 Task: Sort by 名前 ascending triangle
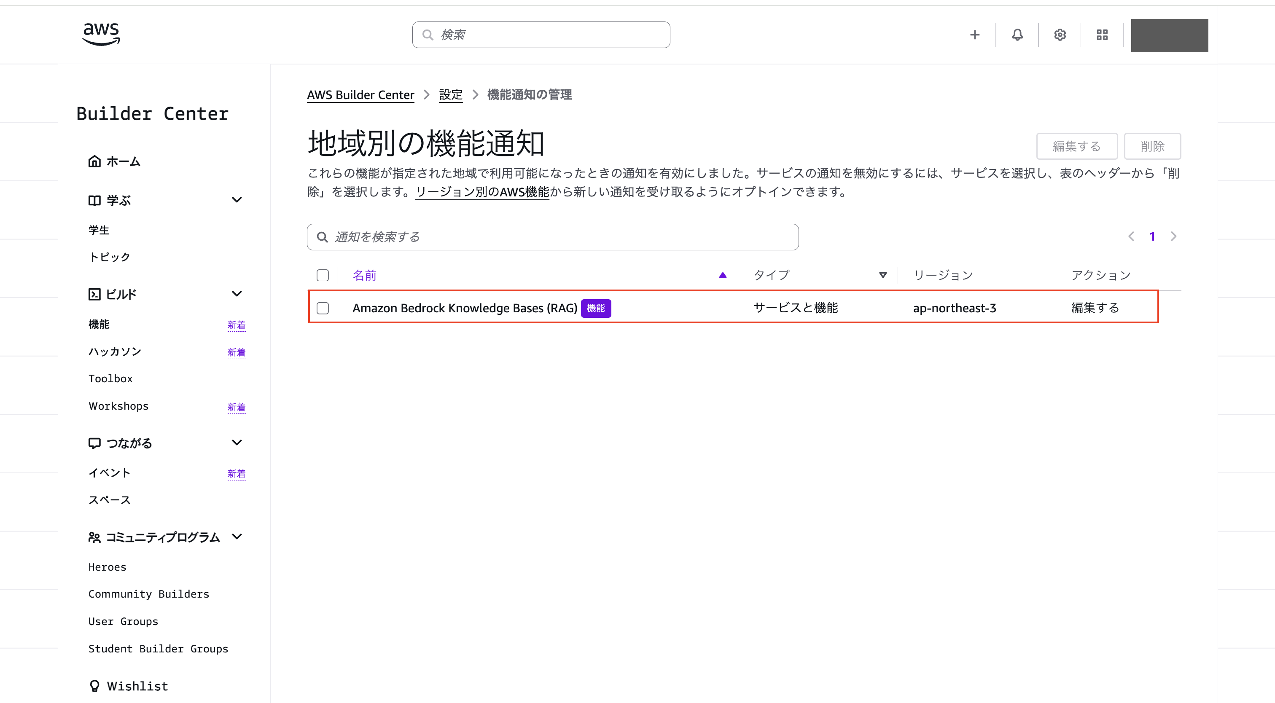tap(723, 276)
